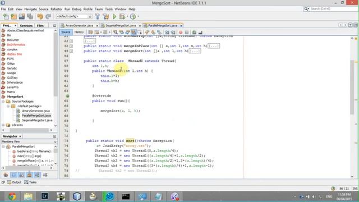Click the Shift Line Right icon
The image size is (359, 202).
[x=173, y=33]
